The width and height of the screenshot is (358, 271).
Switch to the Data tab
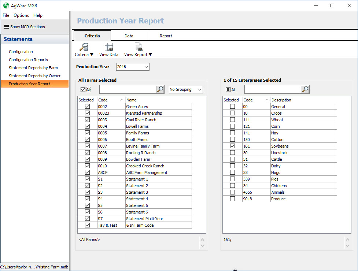click(x=129, y=36)
